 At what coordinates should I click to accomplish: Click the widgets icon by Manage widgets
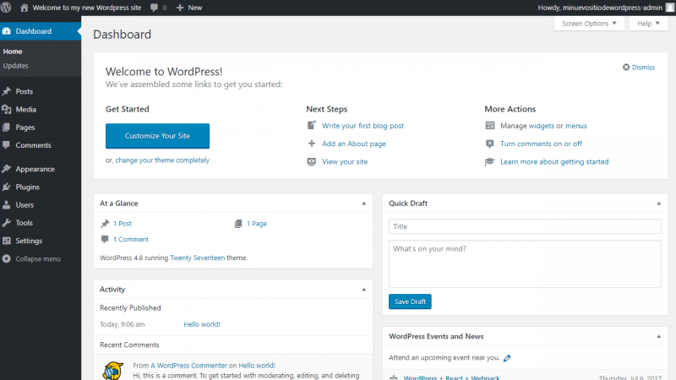click(x=490, y=125)
